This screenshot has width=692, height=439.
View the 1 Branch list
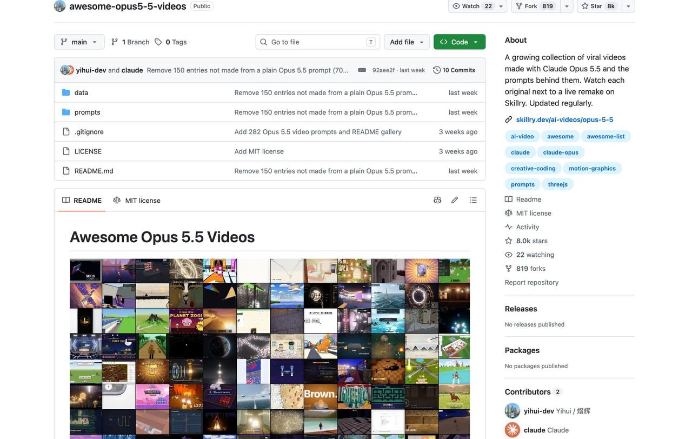130,42
